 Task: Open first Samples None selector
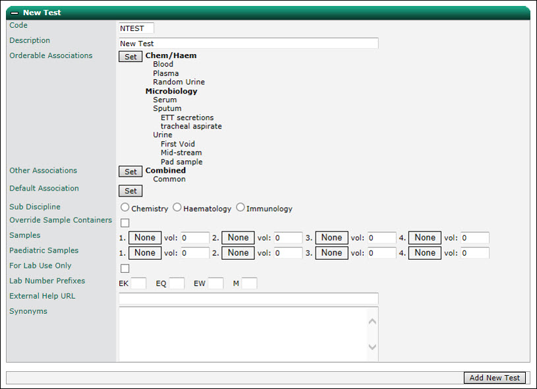click(x=145, y=237)
